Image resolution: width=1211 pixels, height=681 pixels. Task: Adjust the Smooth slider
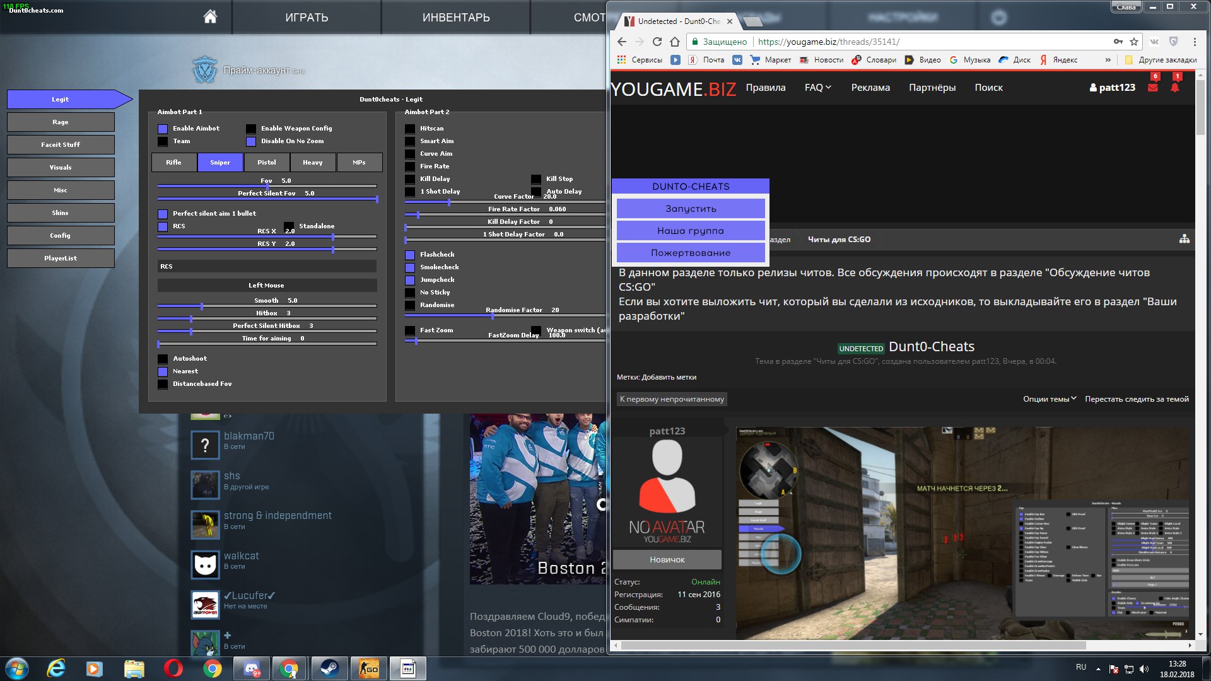[x=202, y=306]
